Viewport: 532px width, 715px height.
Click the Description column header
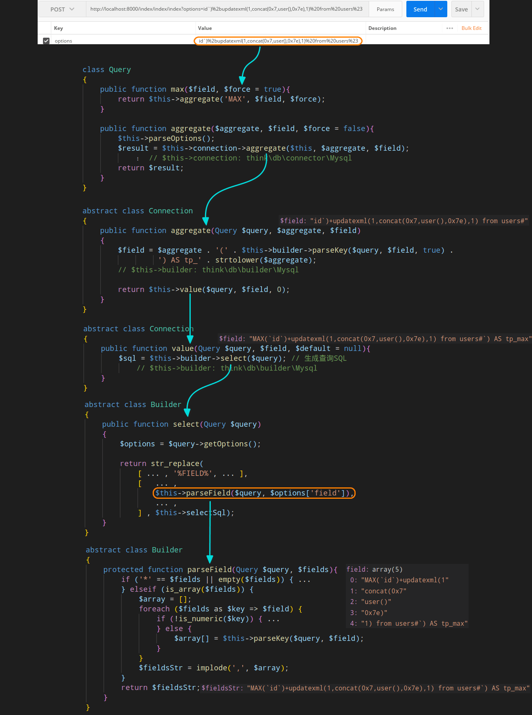coord(382,28)
